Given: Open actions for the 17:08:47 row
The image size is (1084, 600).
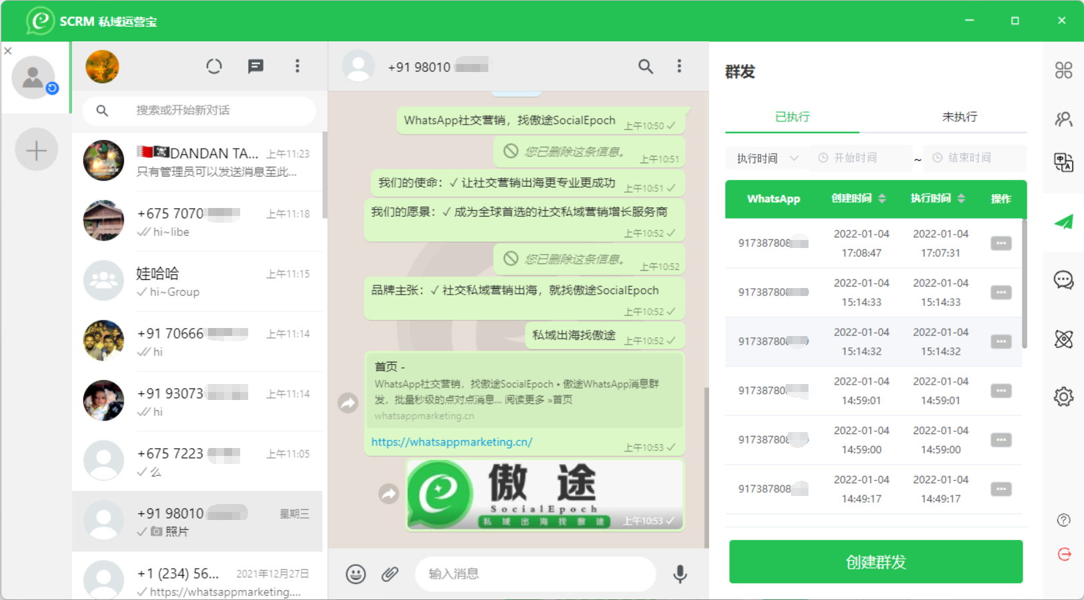Looking at the screenshot, I should coord(1001,243).
